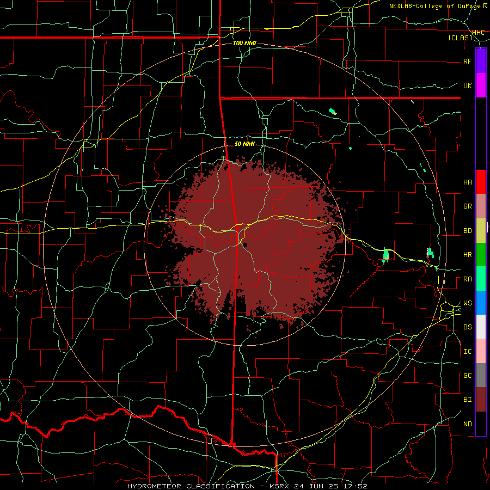Click the HHC product code label

(x=478, y=33)
